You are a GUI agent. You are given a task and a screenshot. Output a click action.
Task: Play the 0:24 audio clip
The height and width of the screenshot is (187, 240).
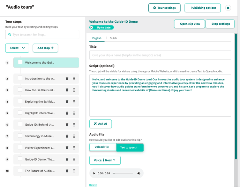94,173
